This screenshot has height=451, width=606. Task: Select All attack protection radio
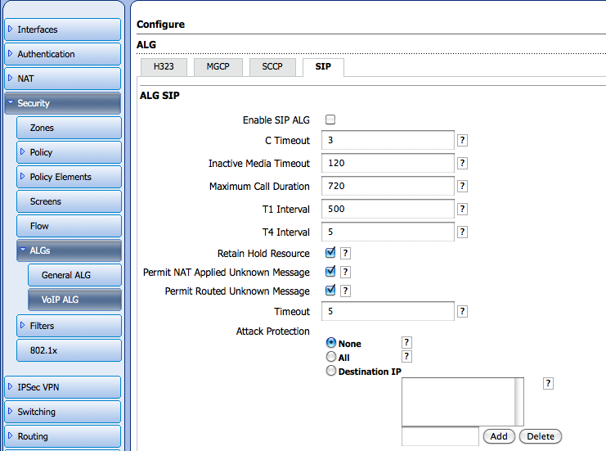331,356
